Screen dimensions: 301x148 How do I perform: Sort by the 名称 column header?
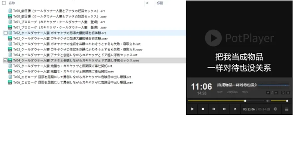[x=12, y=3]
